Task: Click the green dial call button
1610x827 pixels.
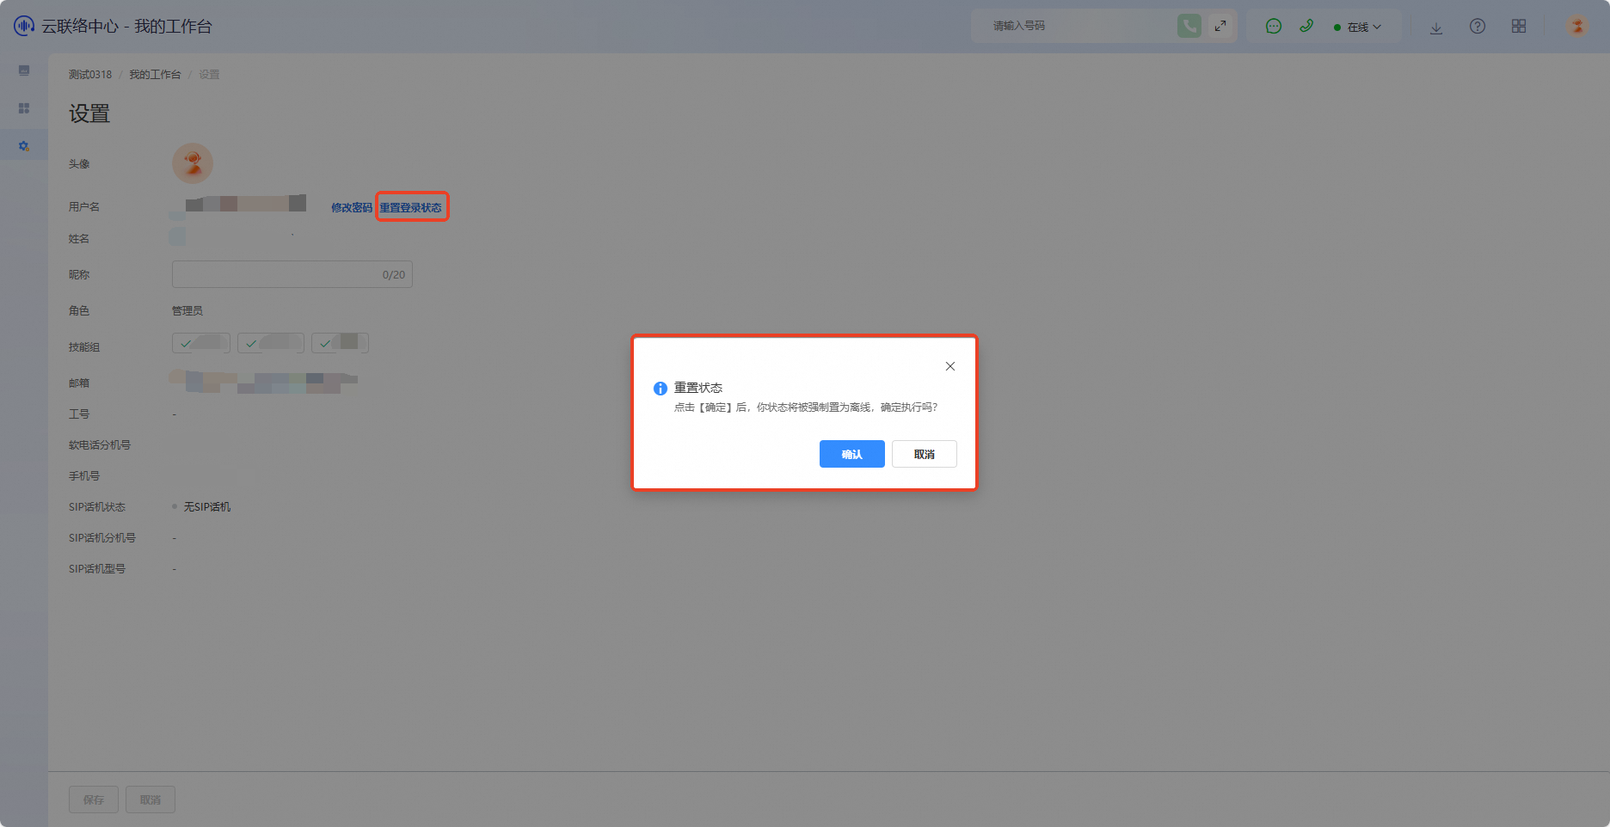Action: click(1189, 26)
